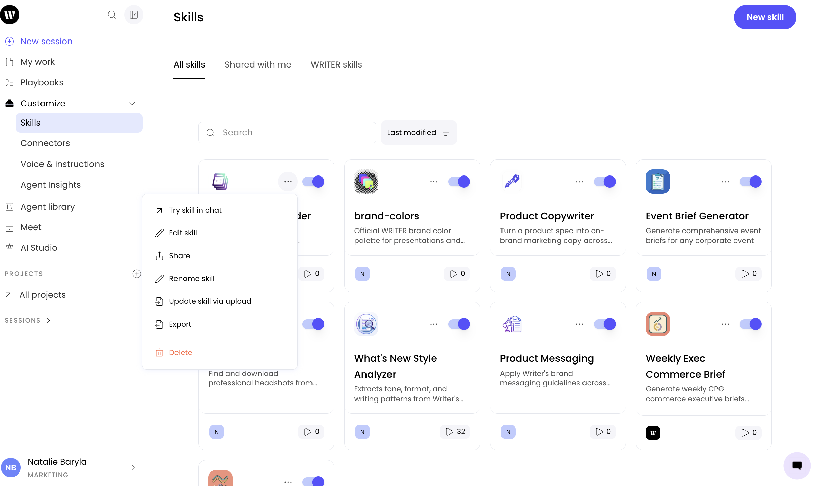Switch to the Shared with me tab
This screenshot has height=486, width=814.
pyautogui.click(x=258, y=64)
